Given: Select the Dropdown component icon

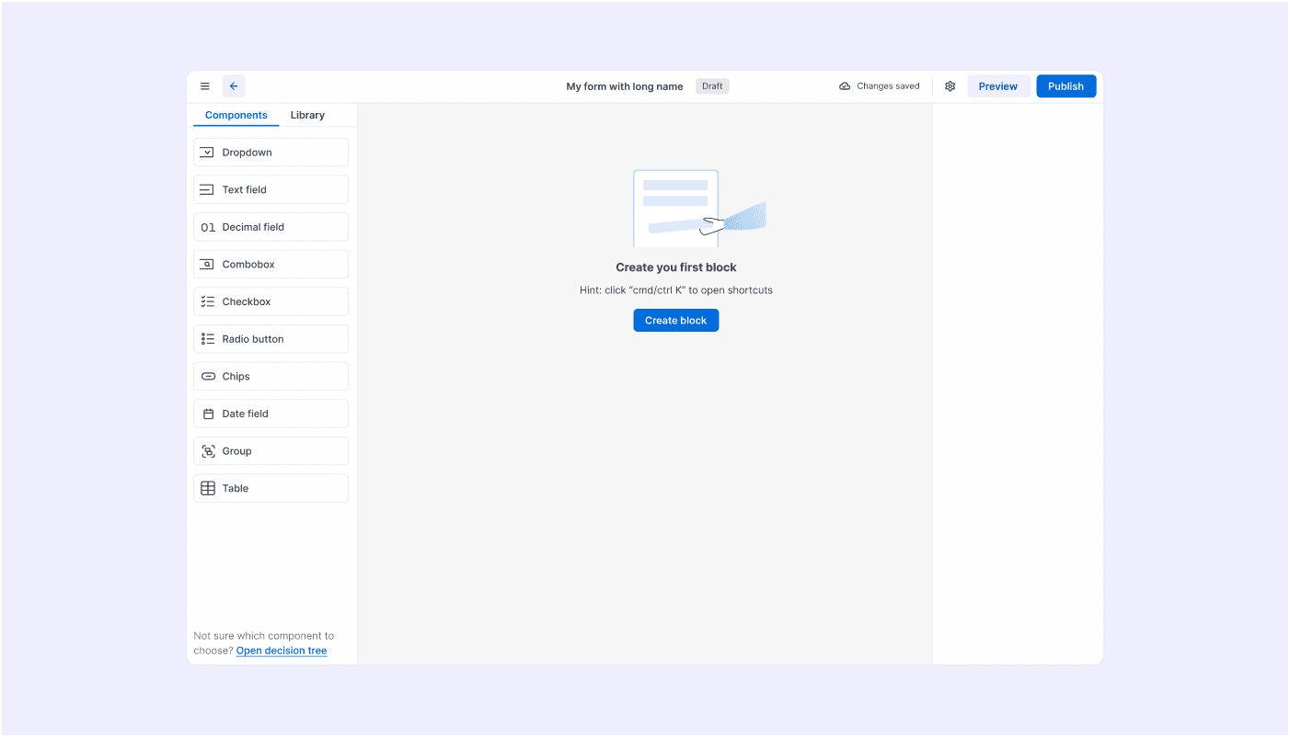Looking at the screenshot, I should click(x=208, y=153).
